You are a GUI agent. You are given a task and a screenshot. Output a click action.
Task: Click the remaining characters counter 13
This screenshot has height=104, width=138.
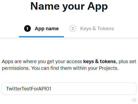pos(134,100)
